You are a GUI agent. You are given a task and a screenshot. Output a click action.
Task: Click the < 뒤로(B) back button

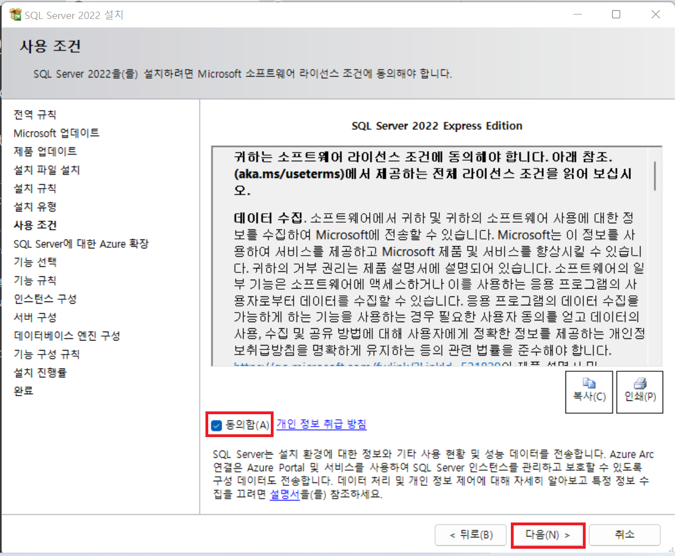471,535
